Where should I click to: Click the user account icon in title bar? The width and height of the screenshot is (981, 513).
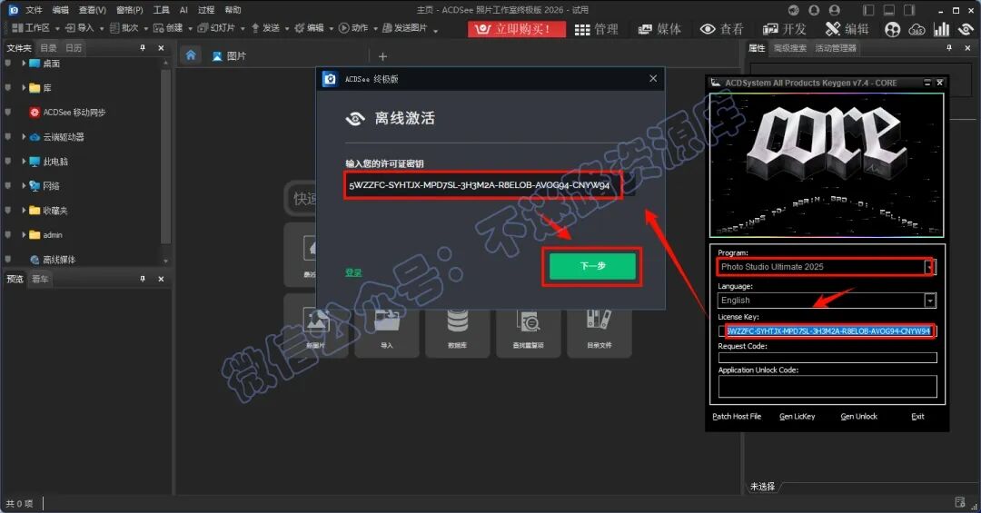pyautogui.click(x=835, y=10)
